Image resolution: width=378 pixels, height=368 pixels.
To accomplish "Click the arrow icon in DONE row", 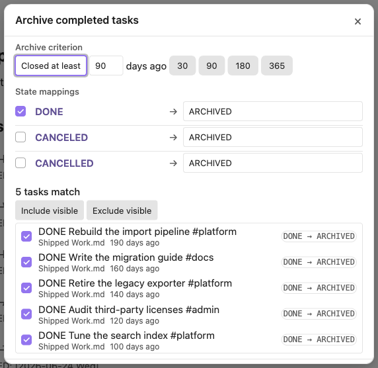I will (173, 112).
